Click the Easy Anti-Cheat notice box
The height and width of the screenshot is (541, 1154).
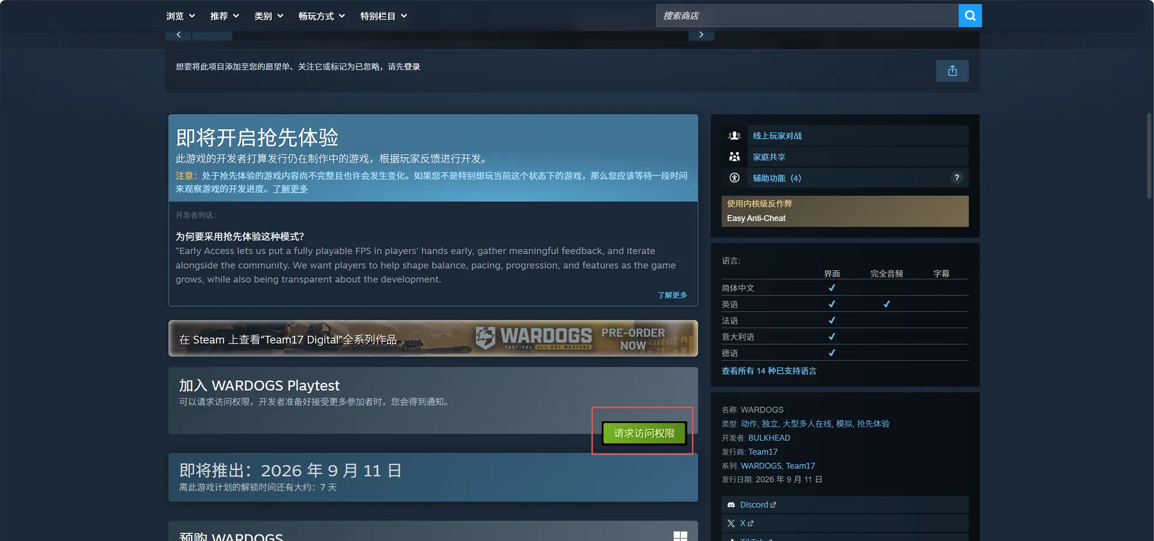pyautogui.click(x=844, y=211)
